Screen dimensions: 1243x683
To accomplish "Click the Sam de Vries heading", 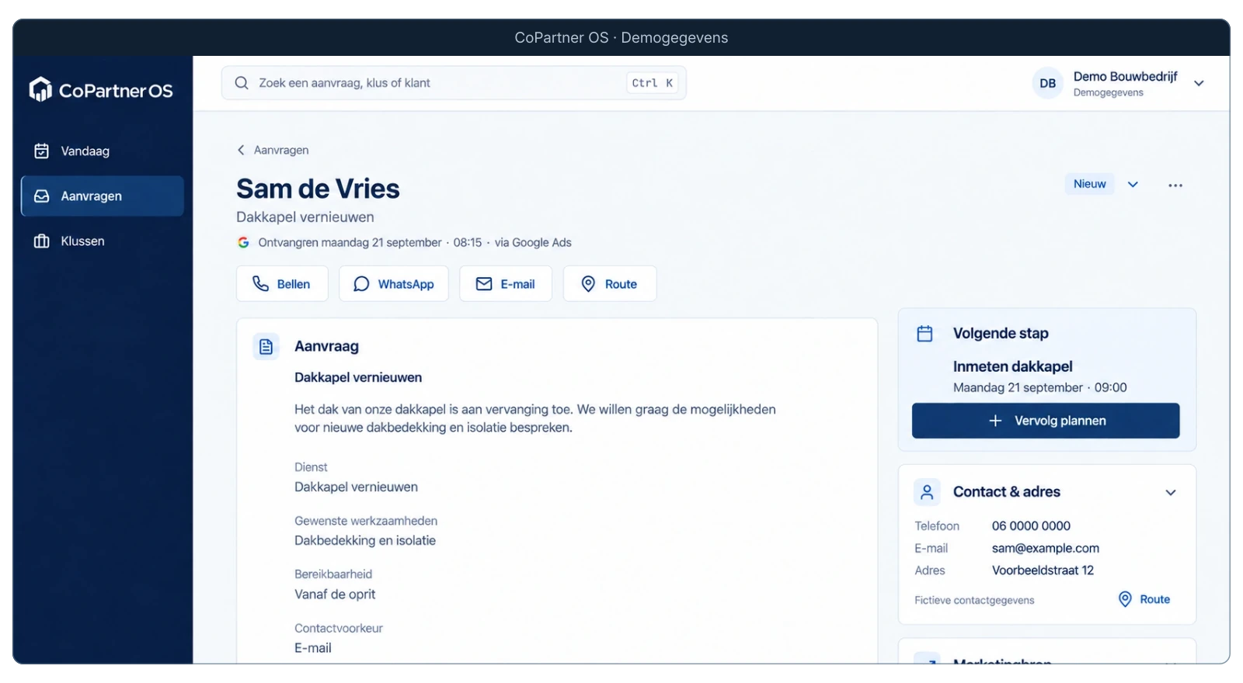I will click(x=318, y=189).
